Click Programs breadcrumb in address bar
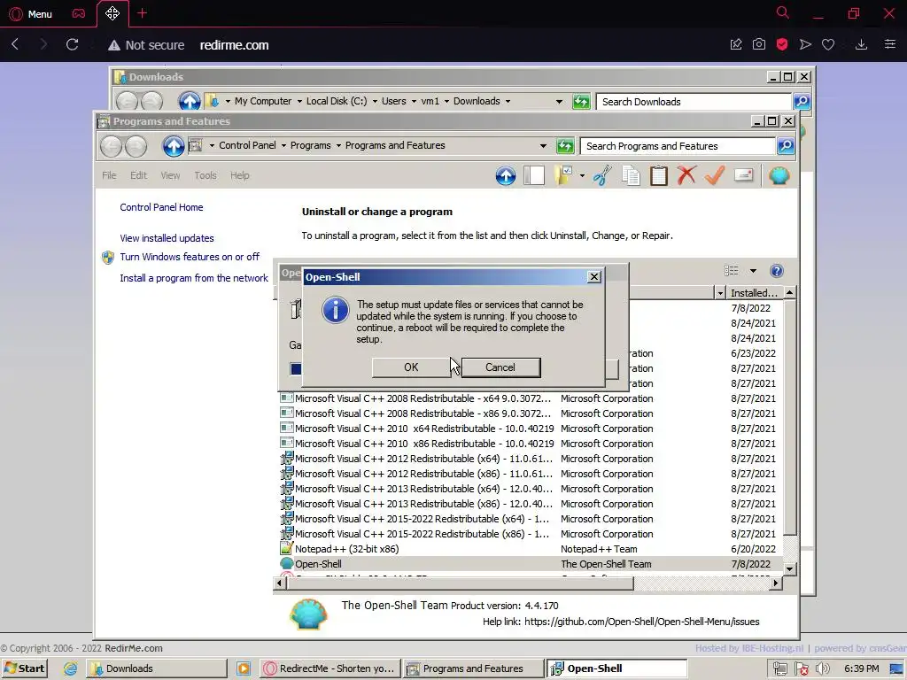This screenshot has height=680, width=907. [x=311, y=146]
